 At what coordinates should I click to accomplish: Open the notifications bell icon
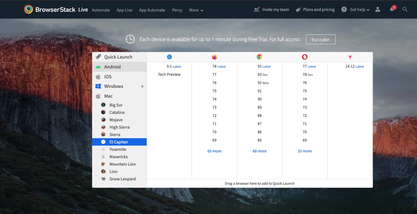[392, 9]
